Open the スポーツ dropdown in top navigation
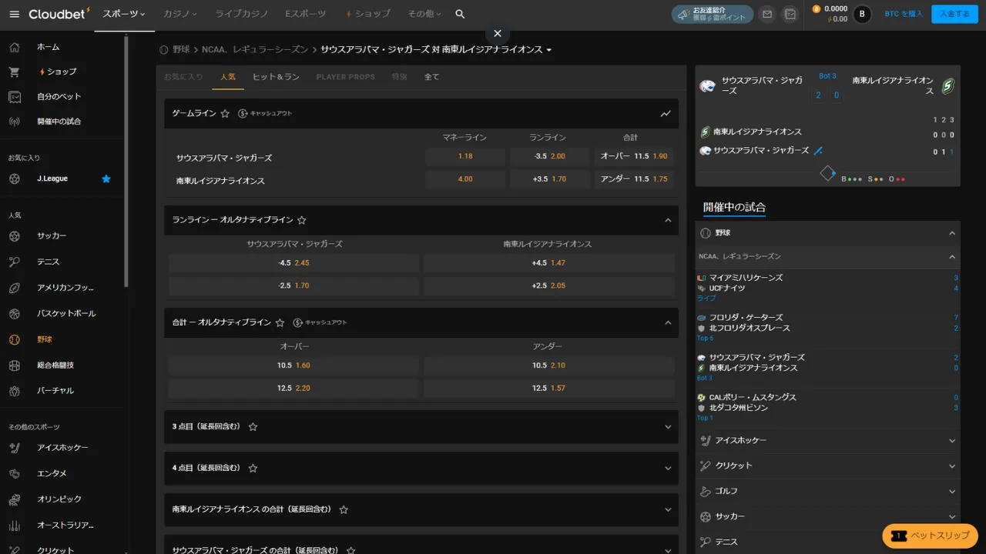This screenshot has width=986, height=554. click(x=123, y=14)
